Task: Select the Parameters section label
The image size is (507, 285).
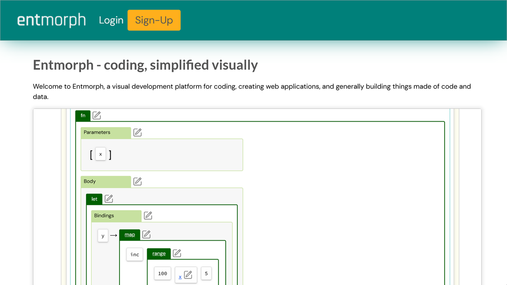Action: pyautogui.click(x=106, y=133)
